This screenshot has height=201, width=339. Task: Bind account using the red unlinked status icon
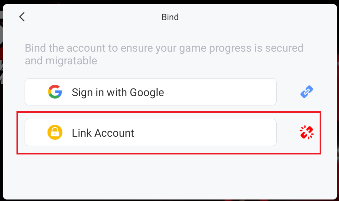[x=307, y=132]
